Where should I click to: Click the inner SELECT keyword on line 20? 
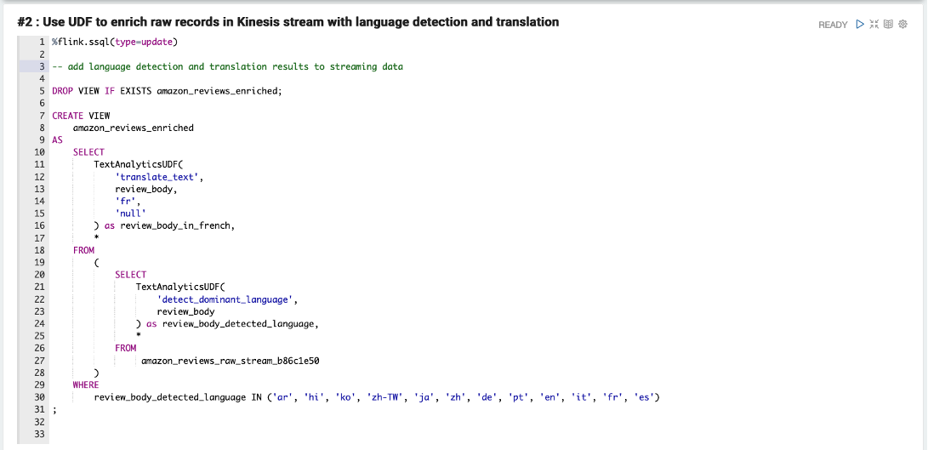(x=131, y=275)
